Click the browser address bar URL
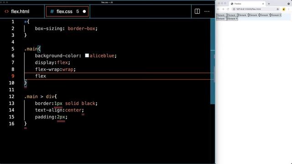The width and height of the screenshot is (292, 164). [248, 9]
